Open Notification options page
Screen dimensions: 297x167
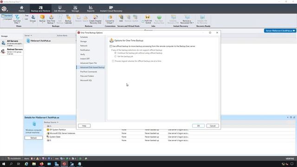point(85,50)
